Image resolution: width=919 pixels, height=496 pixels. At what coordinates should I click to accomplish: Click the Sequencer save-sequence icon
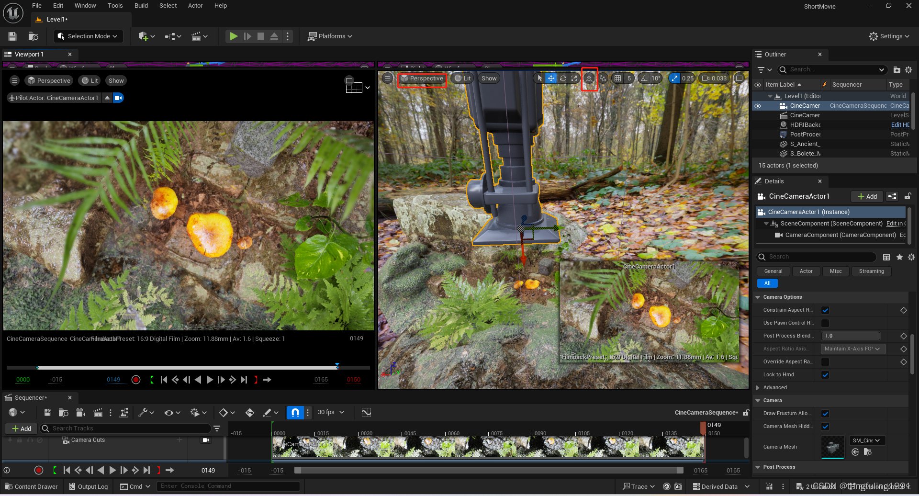47,412
